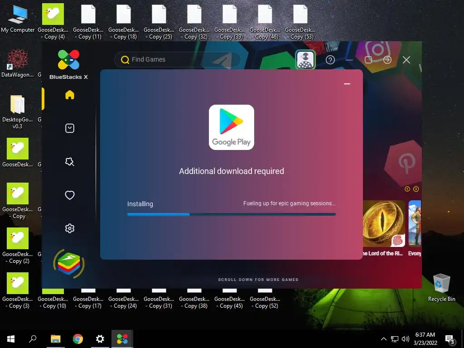The image size is (464, 348).
Task: Click the circled arrow icon in title bar
Action: tap(387, 60)
